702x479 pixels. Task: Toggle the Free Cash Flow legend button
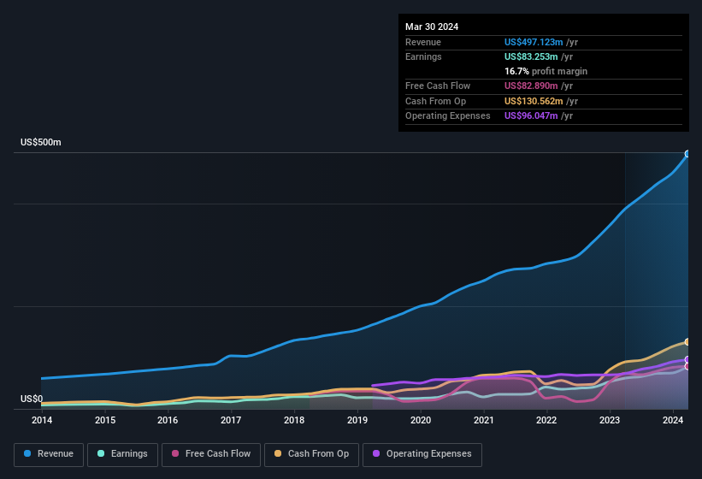tap(211, 454)
